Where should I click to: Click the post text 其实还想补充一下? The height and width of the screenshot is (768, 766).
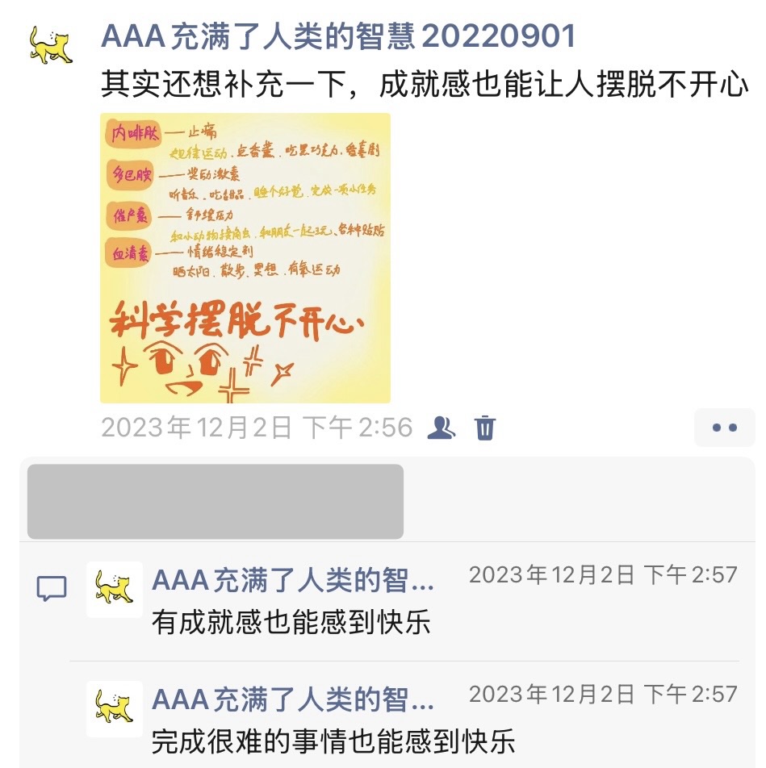pyautogui.click(x=223, y=84)
